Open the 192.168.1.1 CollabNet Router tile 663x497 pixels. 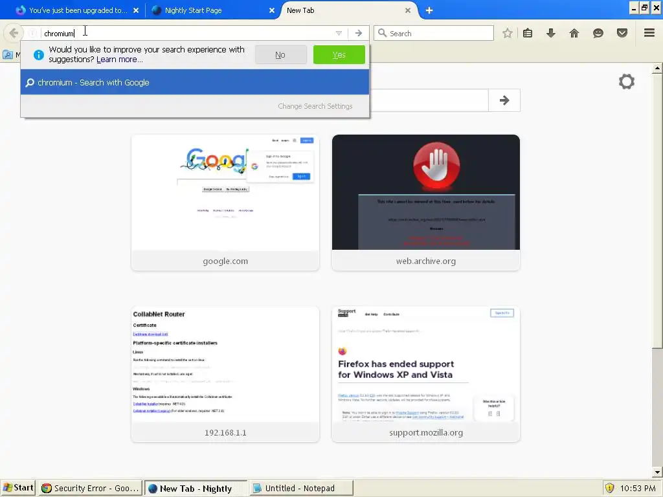[x=225, y=375]
